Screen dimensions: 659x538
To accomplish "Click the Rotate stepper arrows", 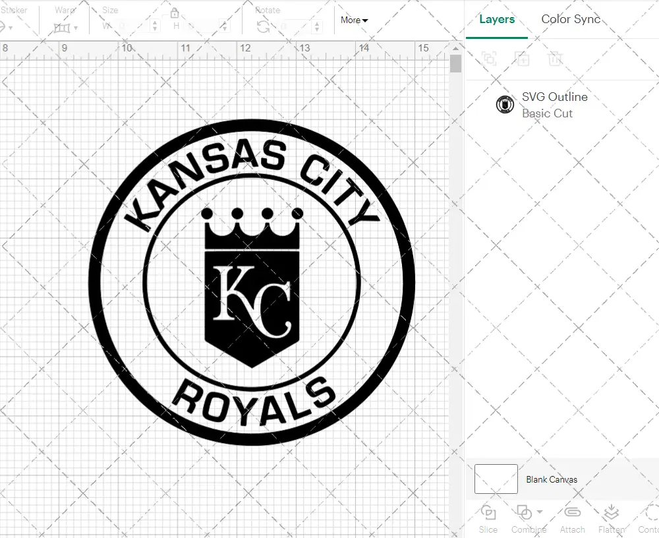I will 317,26.
